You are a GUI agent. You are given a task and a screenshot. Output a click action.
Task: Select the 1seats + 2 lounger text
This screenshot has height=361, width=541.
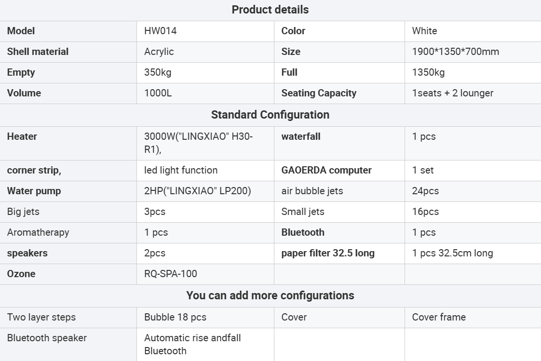(x=452, y=93)
